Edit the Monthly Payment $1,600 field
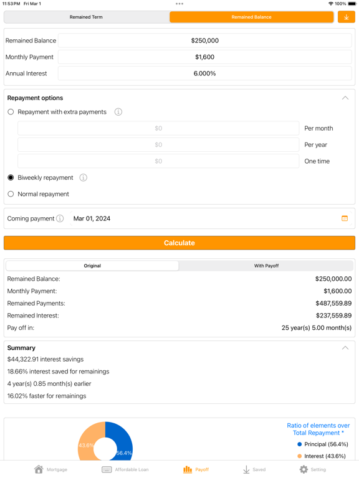Image resolution: width=359 pixels, height=478 pixels. tap(205, 57)
